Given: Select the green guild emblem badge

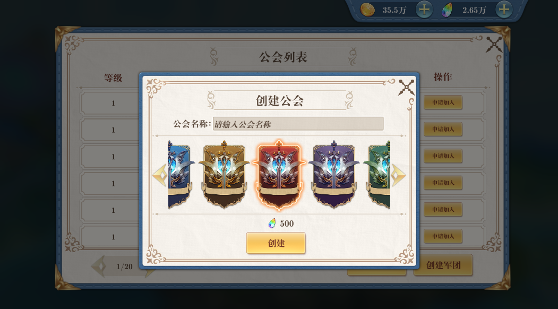Looking at the screenshot, I should click(x=377, y=175).
